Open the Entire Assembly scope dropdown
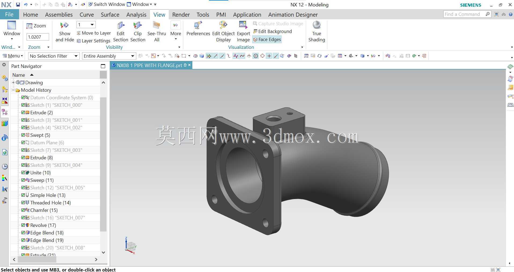 tap(109, 56)
